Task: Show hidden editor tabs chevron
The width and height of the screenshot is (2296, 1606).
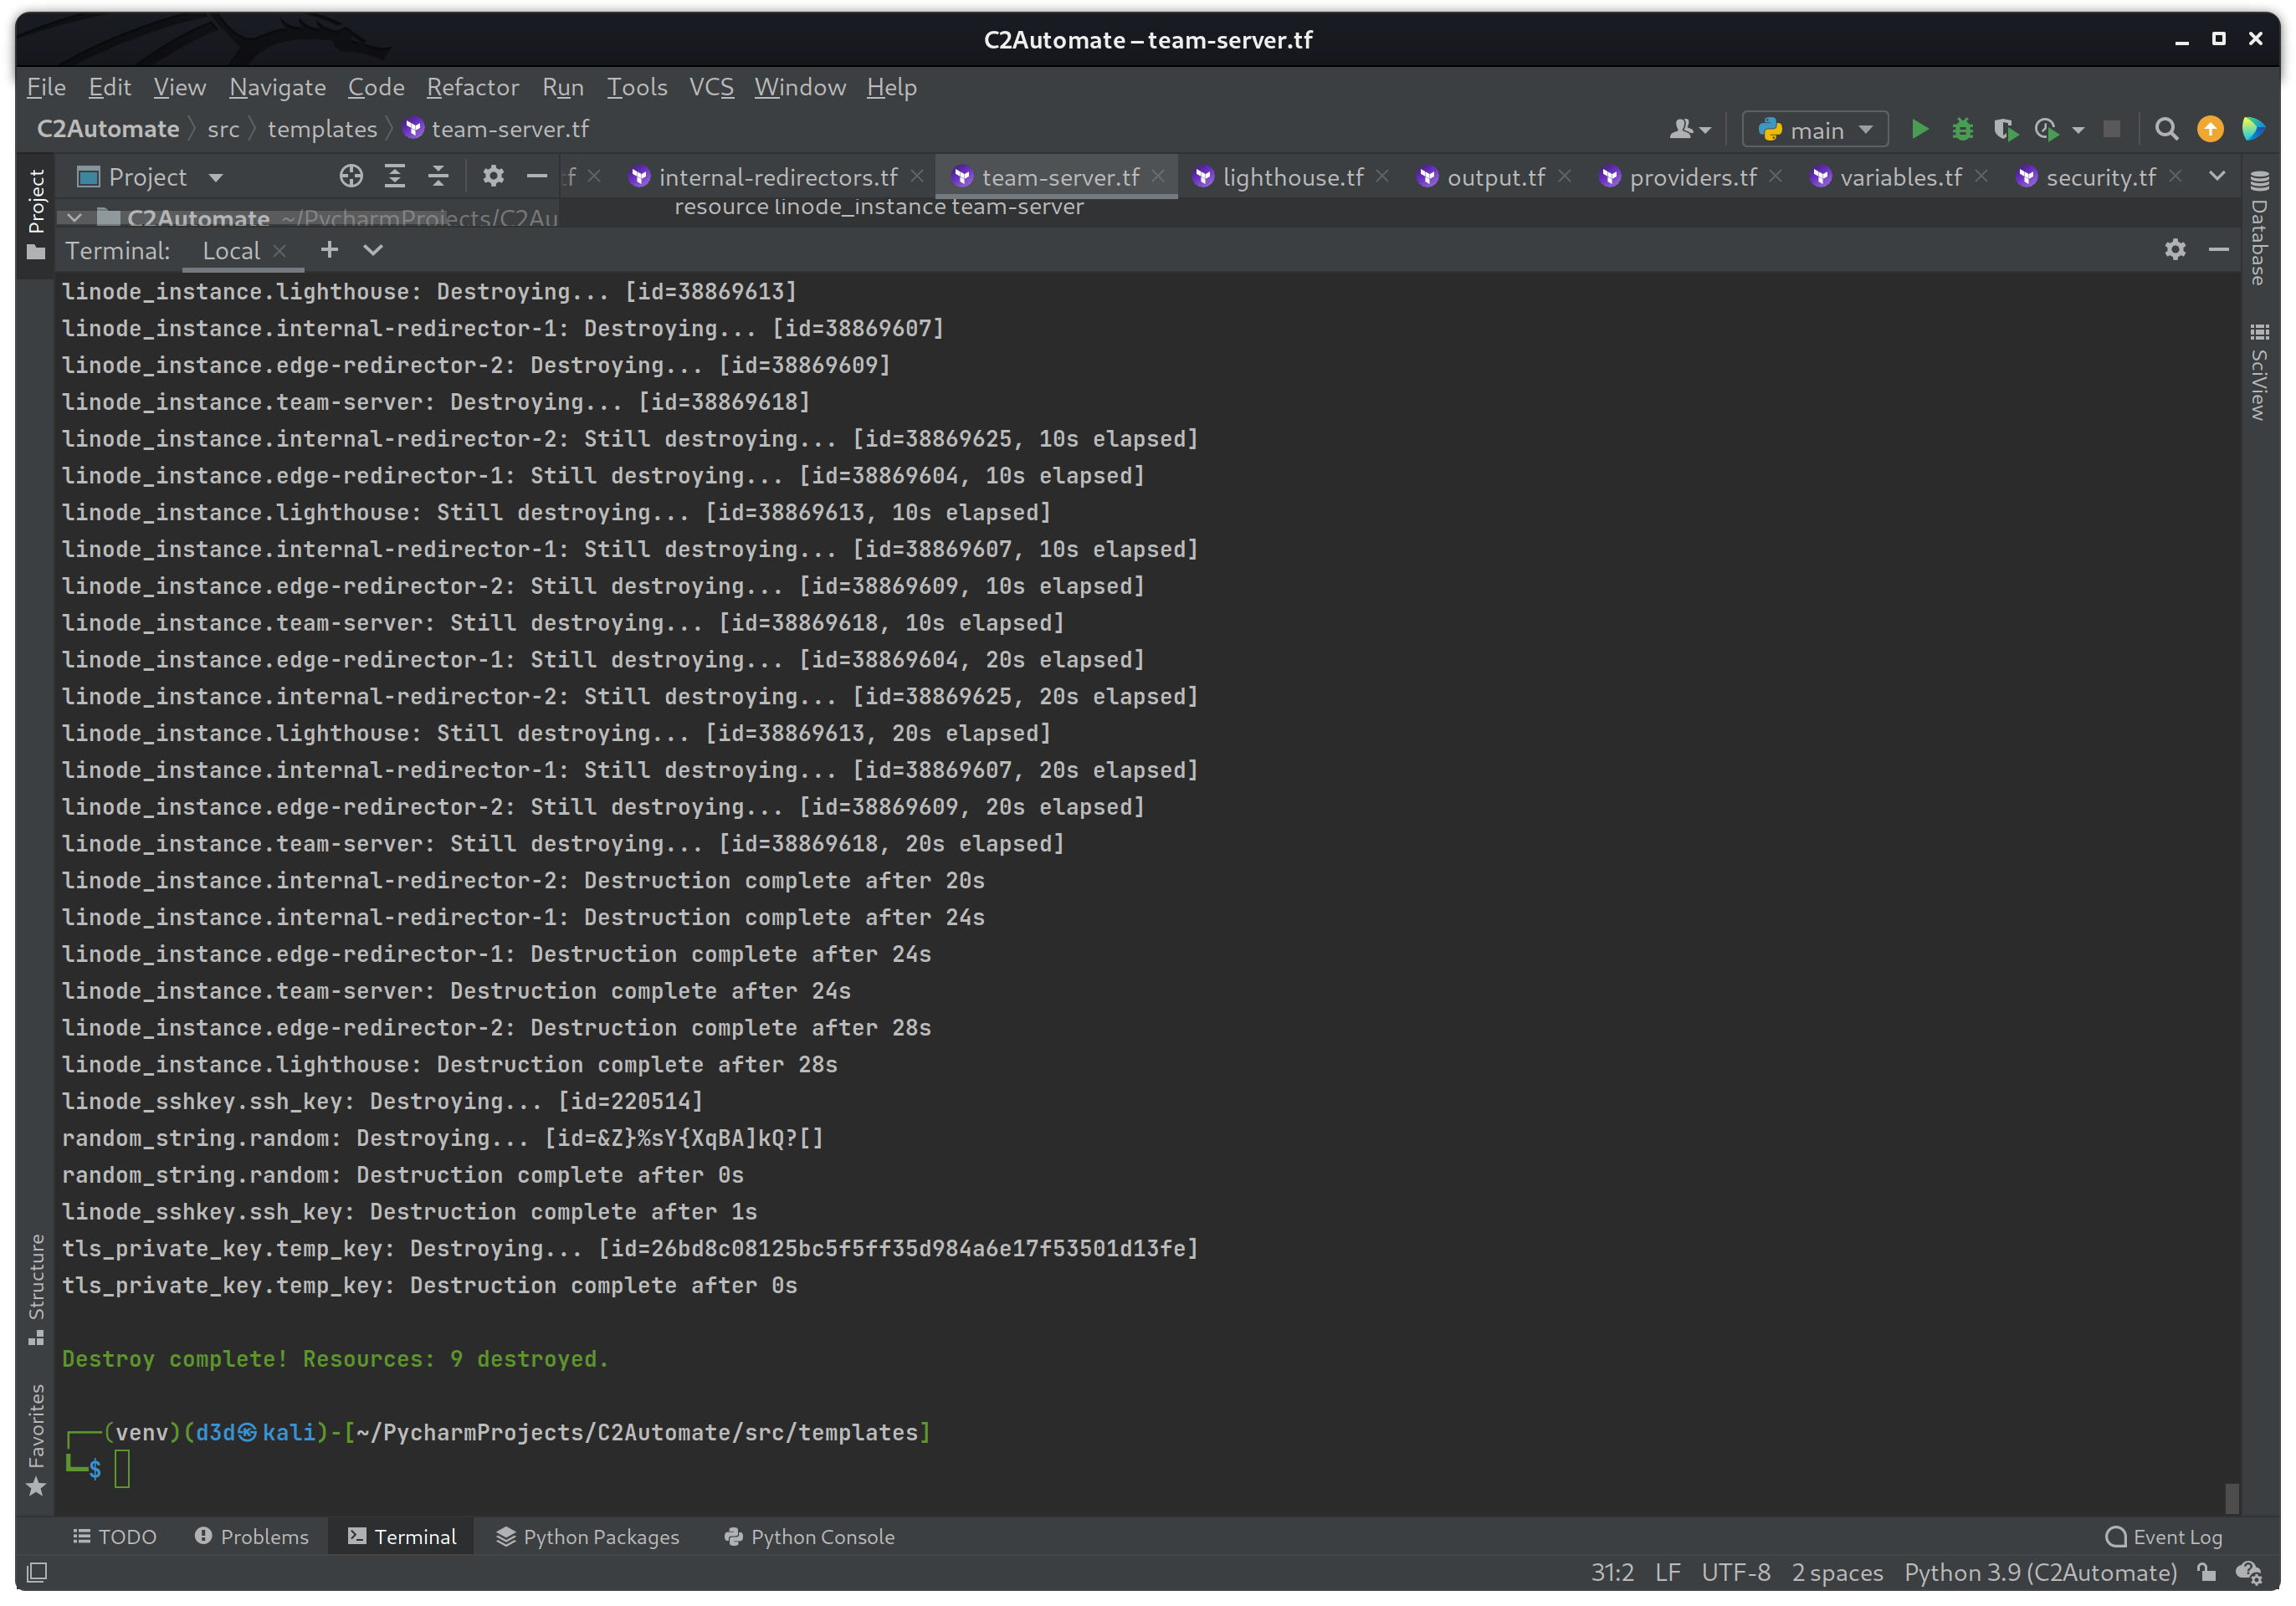Action: (2217, 176)
